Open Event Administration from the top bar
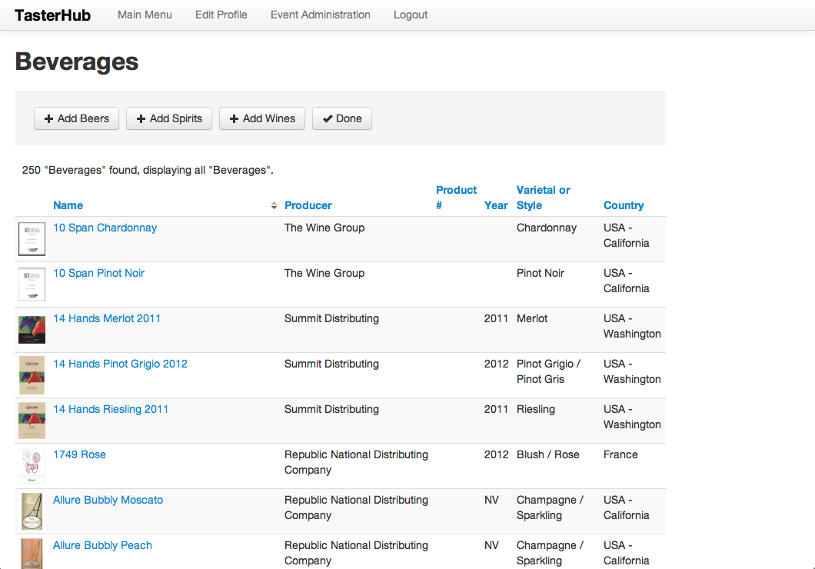 click(x=320, y=15)
